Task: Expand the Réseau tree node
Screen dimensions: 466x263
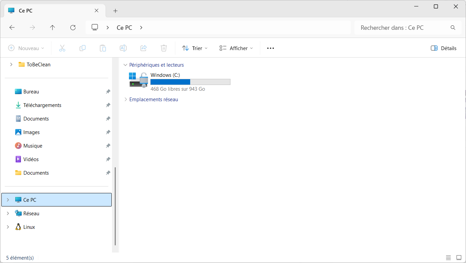Action: pyautogui.click(x=8, y=213)
